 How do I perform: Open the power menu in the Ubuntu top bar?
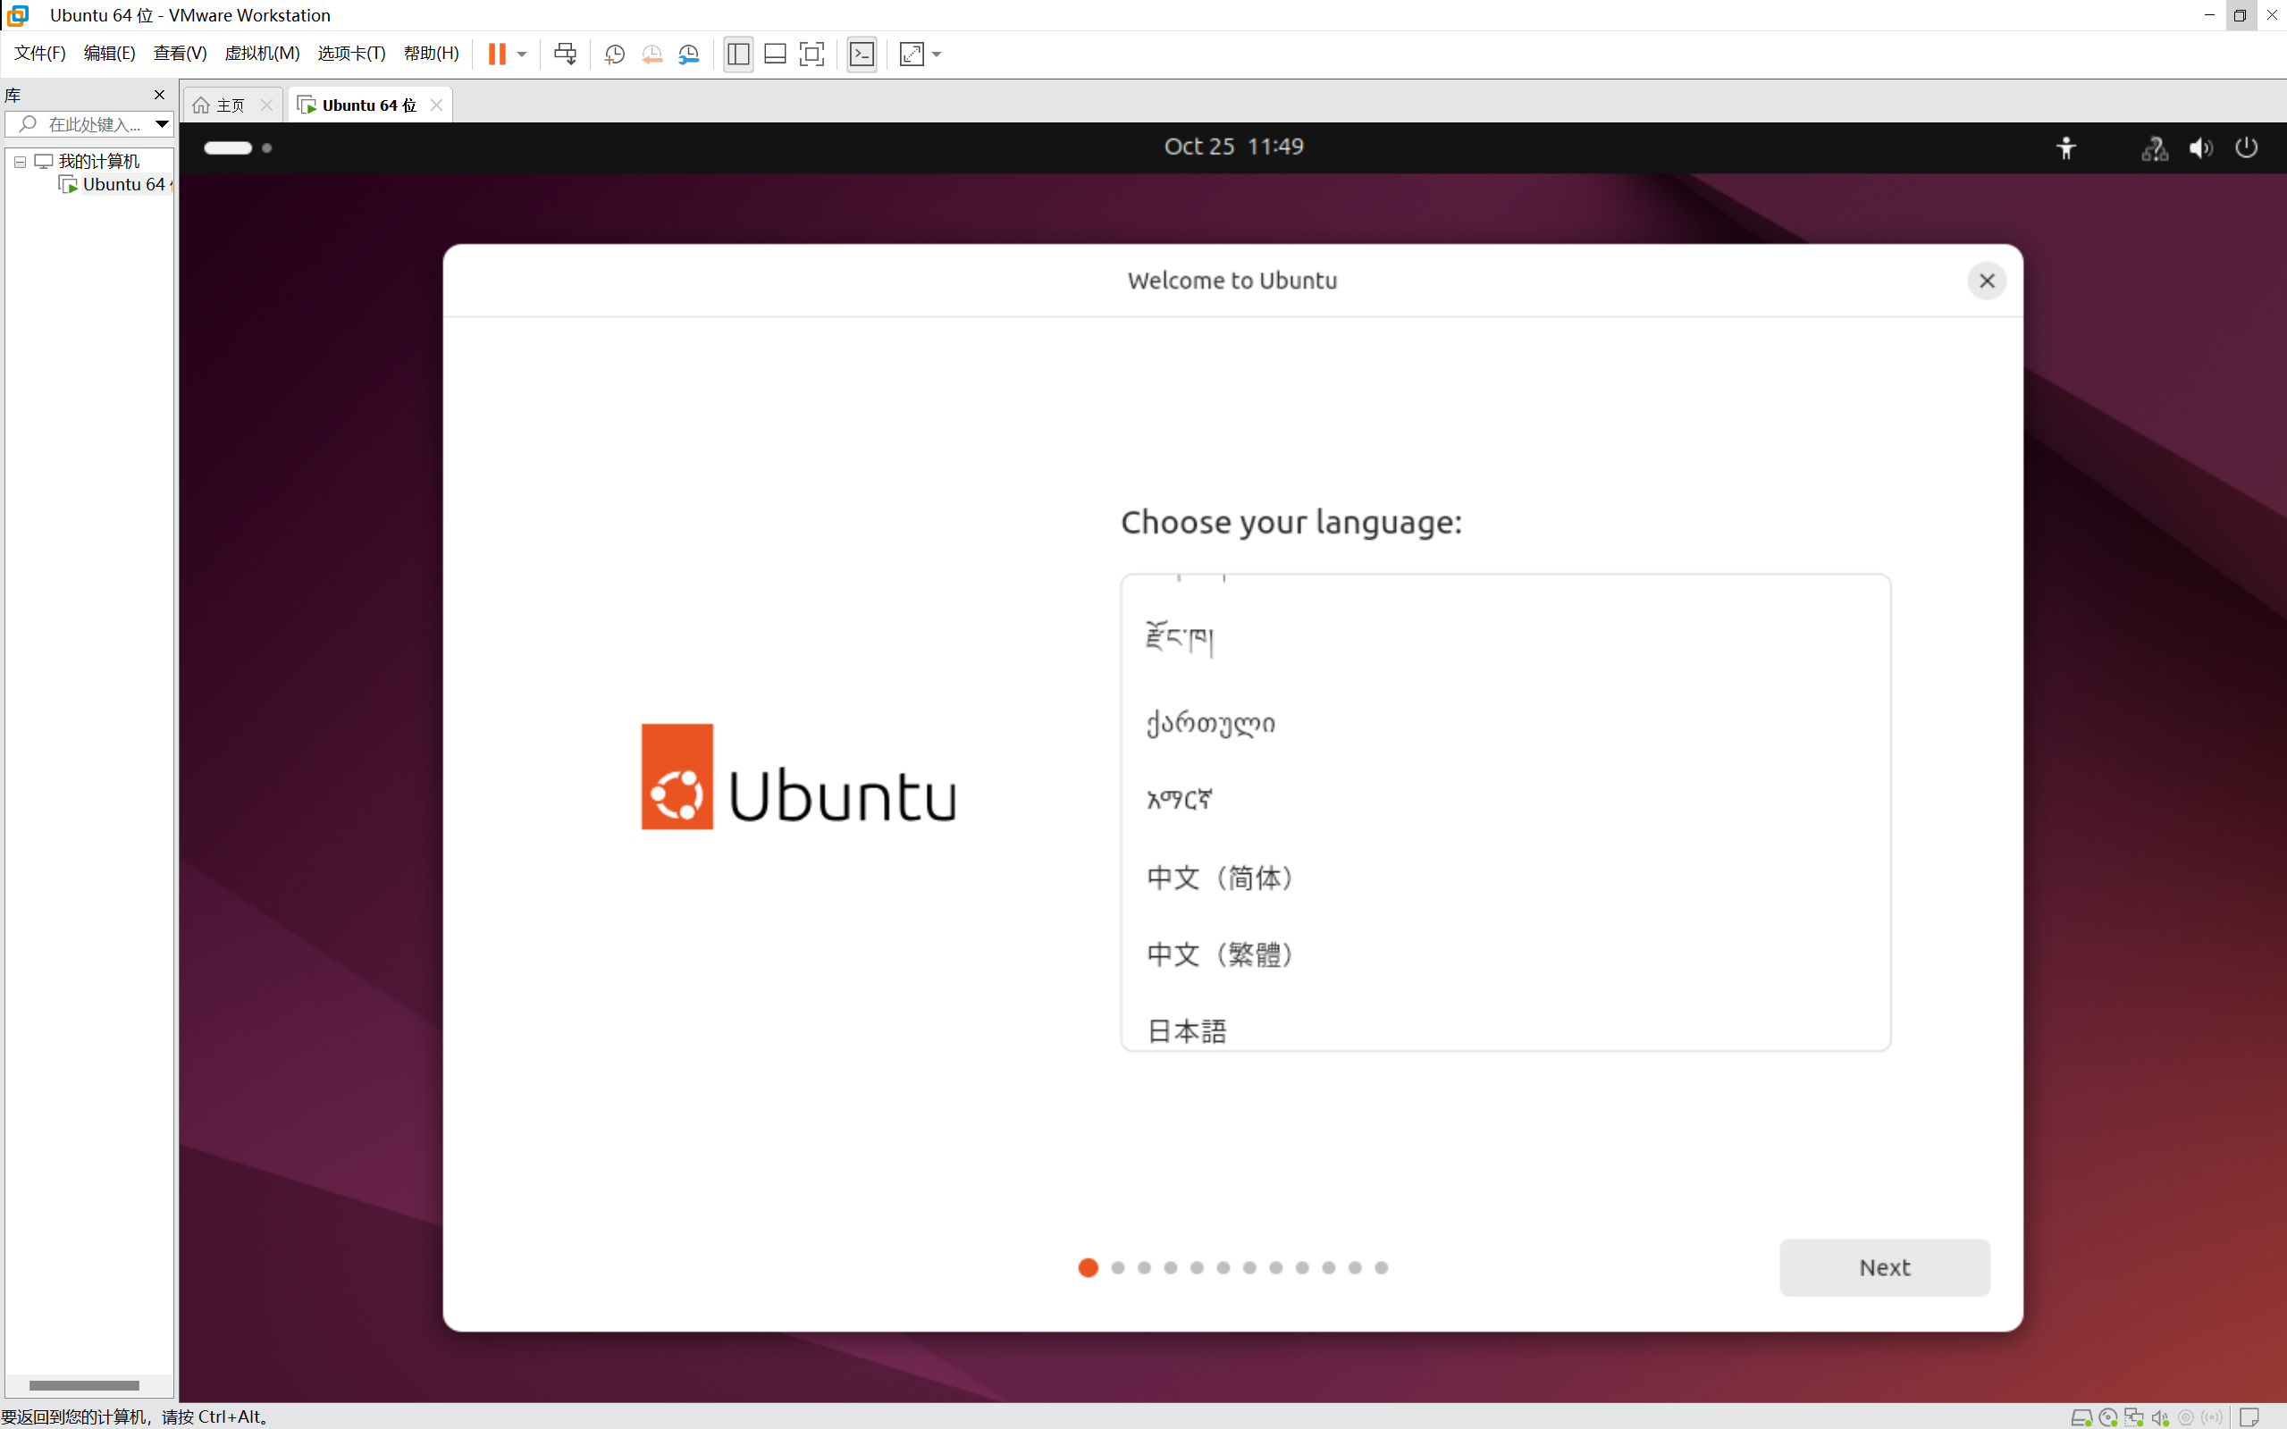(x=2247, y=147)
